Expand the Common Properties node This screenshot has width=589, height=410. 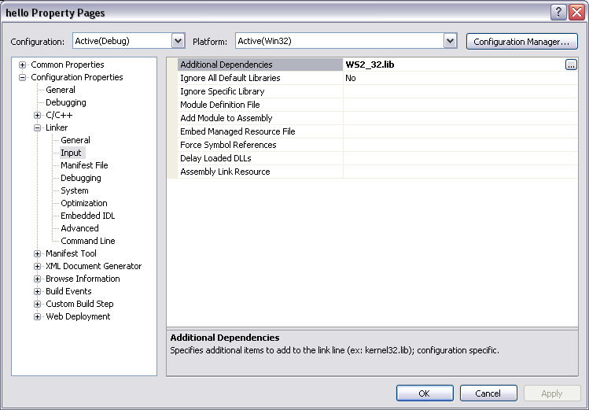[23, 65]
